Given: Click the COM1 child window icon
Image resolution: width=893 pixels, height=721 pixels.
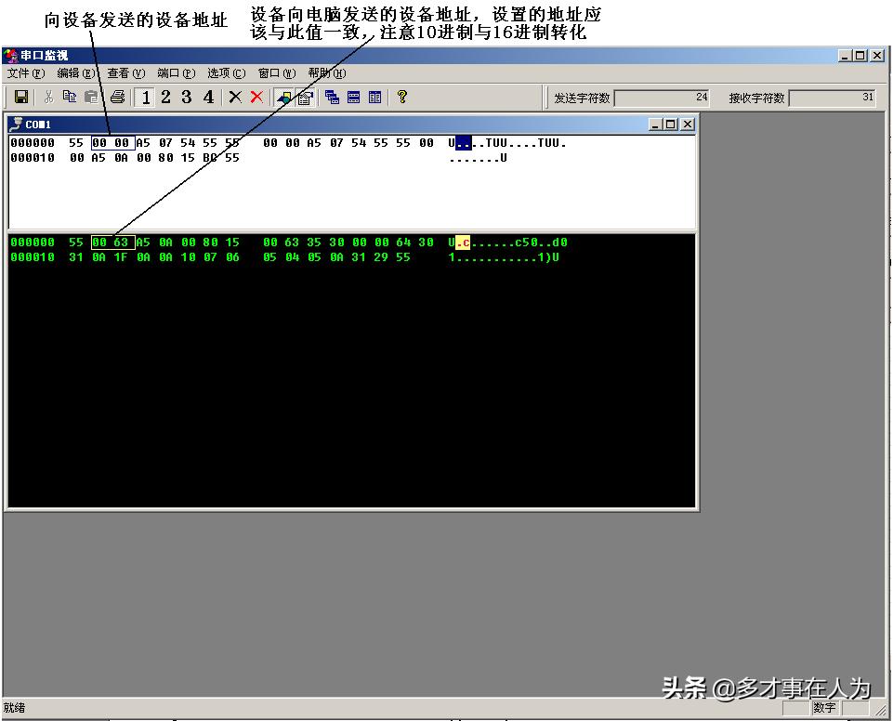Looking at the screenshot, I should tap(16, 125).
